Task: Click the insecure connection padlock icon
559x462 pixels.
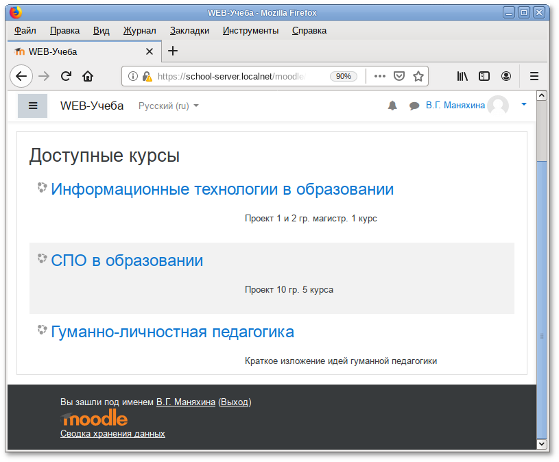Action: click(x=147, y=76)
